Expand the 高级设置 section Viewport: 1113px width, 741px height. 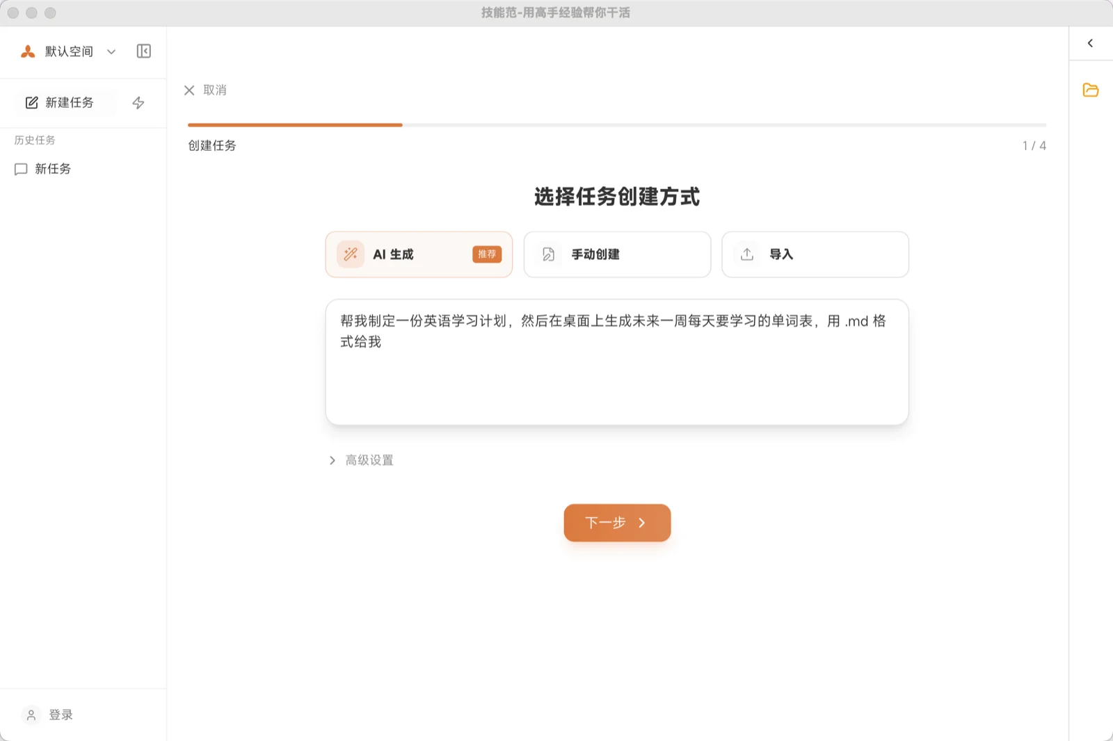[x=362, y=460]
